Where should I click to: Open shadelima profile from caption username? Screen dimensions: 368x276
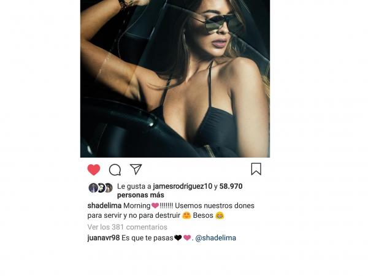[x=104, y=205]
